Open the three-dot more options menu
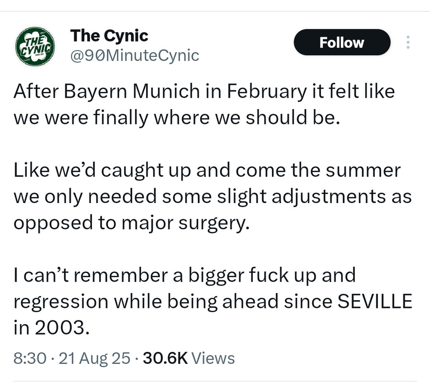This screenshot has height=383, width=430. (x=408, y=42)
